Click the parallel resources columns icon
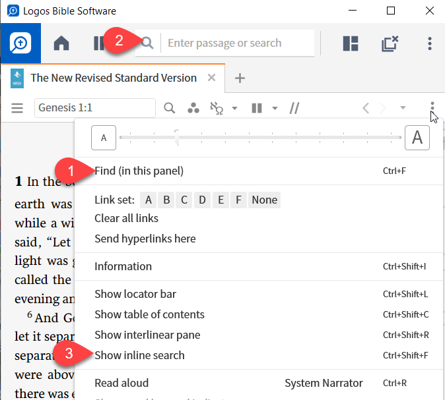This screenshot has height=400, width=445. tap(257, 108)
